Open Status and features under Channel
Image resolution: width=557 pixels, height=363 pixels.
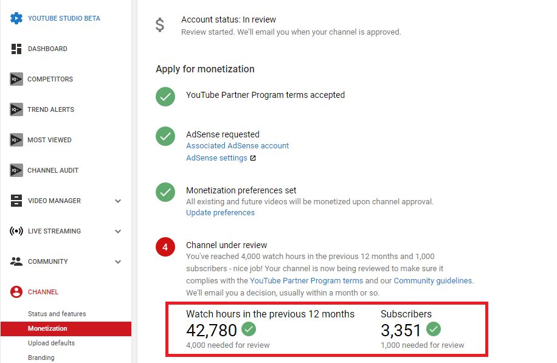[x=57, y=314]
